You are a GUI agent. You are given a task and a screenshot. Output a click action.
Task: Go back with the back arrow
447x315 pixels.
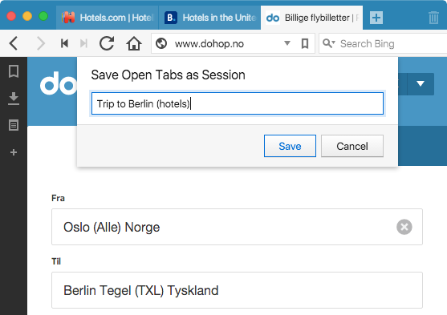pos(14,43)
